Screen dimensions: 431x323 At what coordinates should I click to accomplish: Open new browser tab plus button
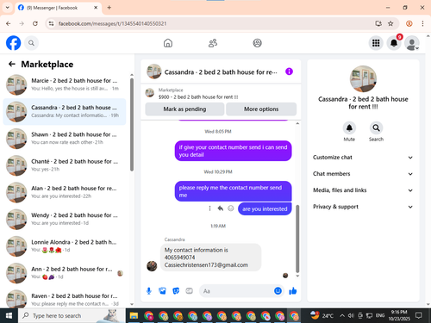109,8
